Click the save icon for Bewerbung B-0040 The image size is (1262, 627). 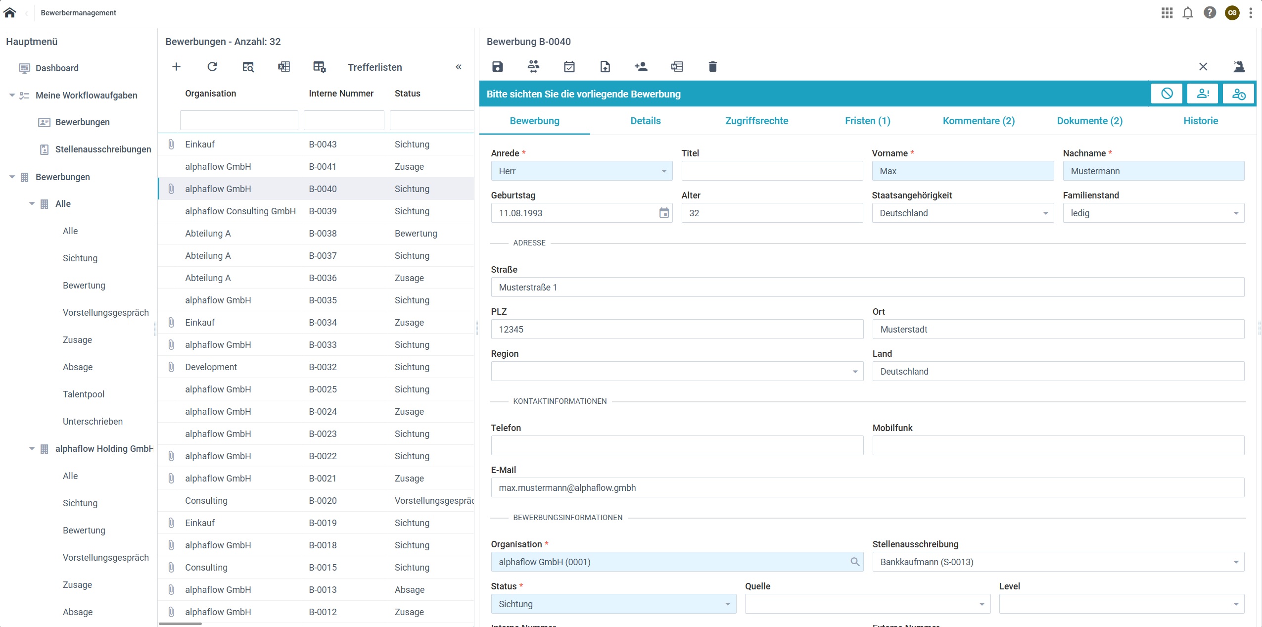[x=498, y=67]
